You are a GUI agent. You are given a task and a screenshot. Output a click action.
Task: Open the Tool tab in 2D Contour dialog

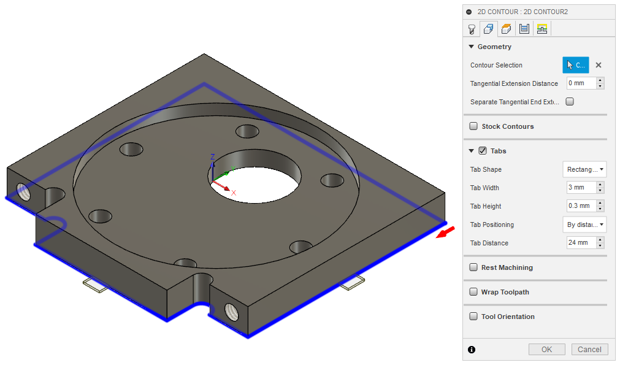pos(472,28)
